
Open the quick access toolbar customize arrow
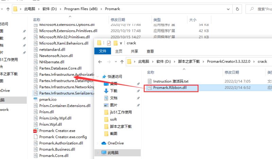121,43
